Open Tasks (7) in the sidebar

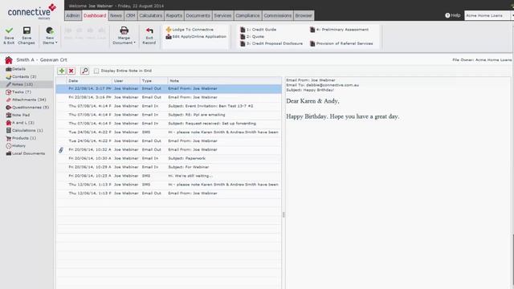click(18, 92)
